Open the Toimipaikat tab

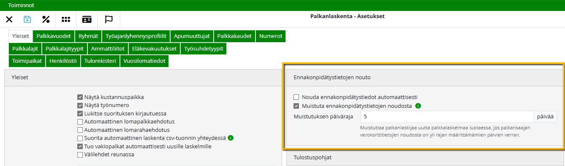pos(27,62)
